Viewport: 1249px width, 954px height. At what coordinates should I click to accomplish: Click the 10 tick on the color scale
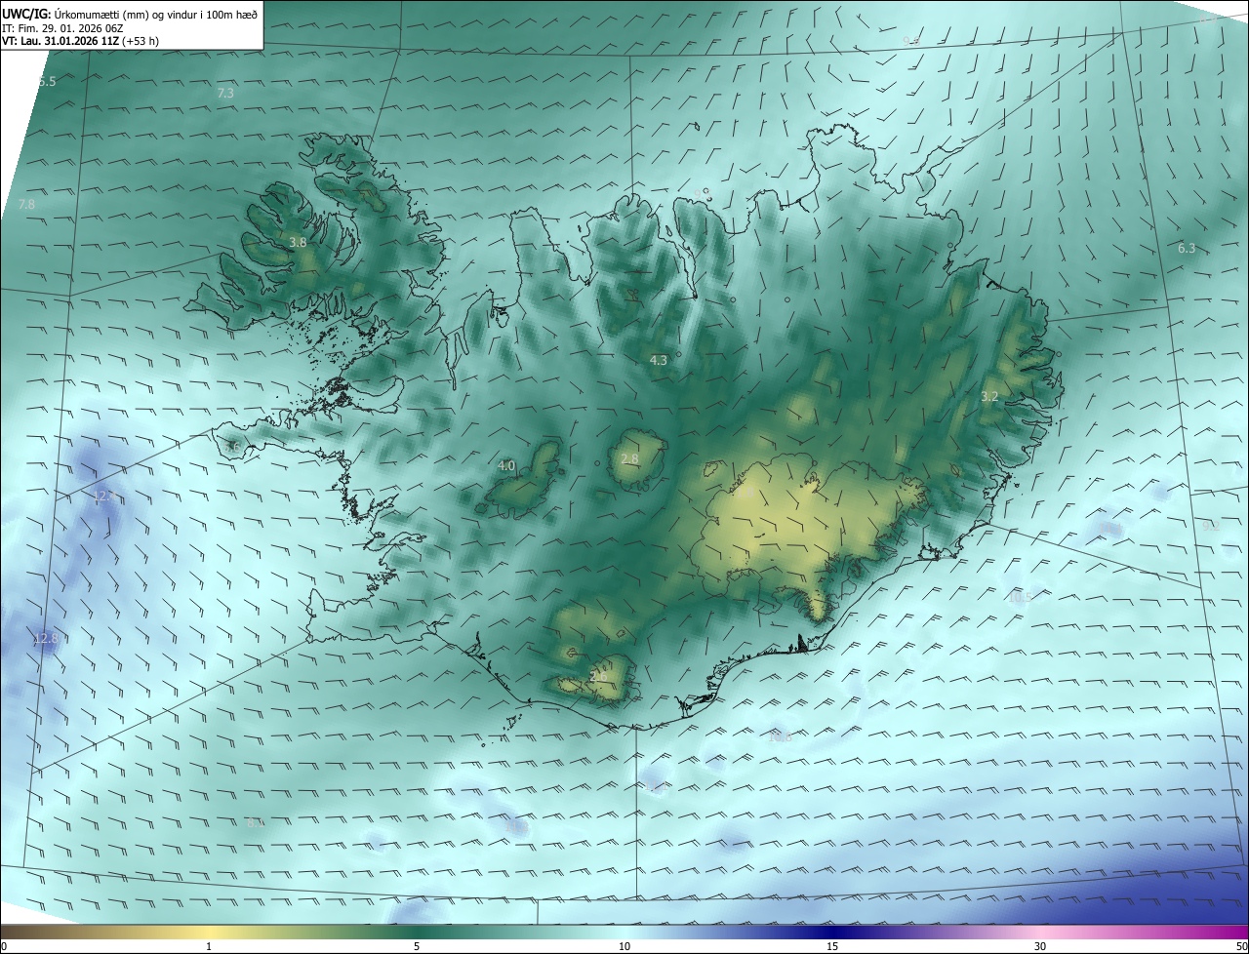[624, 946]
